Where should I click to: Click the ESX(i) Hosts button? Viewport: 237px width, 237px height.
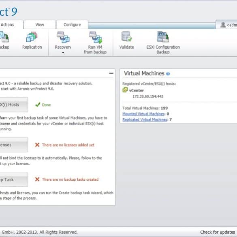pyautogui.click(x=14, y=105)
